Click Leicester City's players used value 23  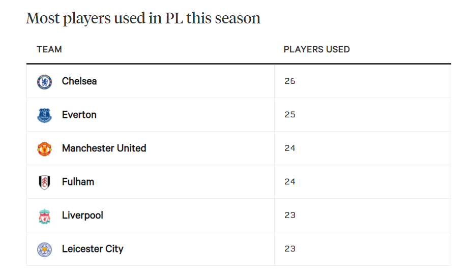pos(290,249)
